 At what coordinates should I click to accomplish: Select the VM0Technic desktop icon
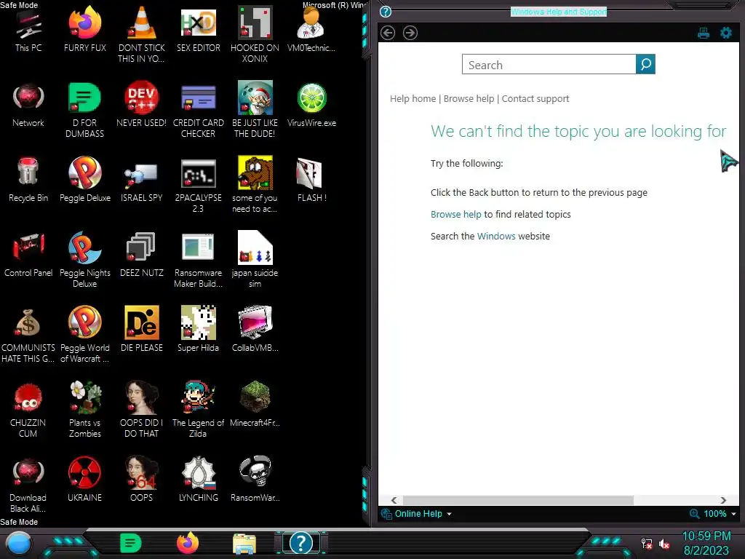(311, 30)
